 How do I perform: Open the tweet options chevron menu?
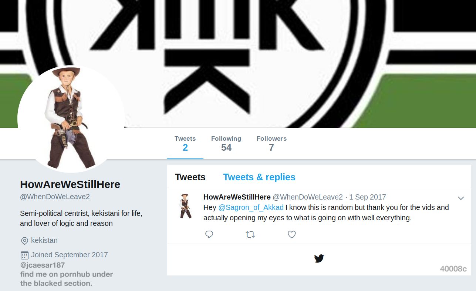[461, 198]
